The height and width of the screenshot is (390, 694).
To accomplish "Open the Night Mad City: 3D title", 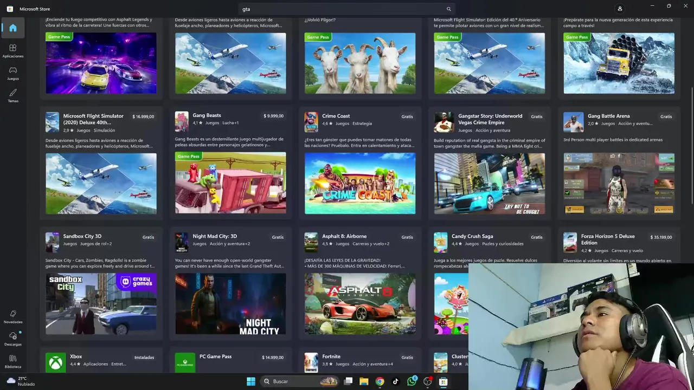I will [215, 236].
